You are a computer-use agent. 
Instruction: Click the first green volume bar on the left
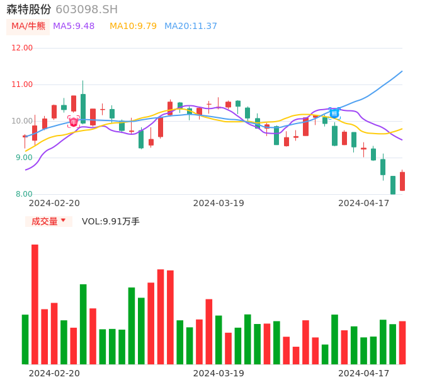tap(25, 339)
